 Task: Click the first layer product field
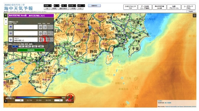click(26, 27)
